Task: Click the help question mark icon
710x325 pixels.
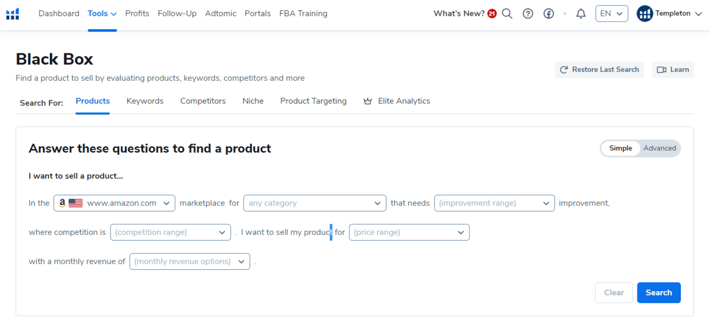Action: tap(528, 14)
